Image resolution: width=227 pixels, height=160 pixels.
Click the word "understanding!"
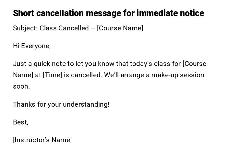86,104
